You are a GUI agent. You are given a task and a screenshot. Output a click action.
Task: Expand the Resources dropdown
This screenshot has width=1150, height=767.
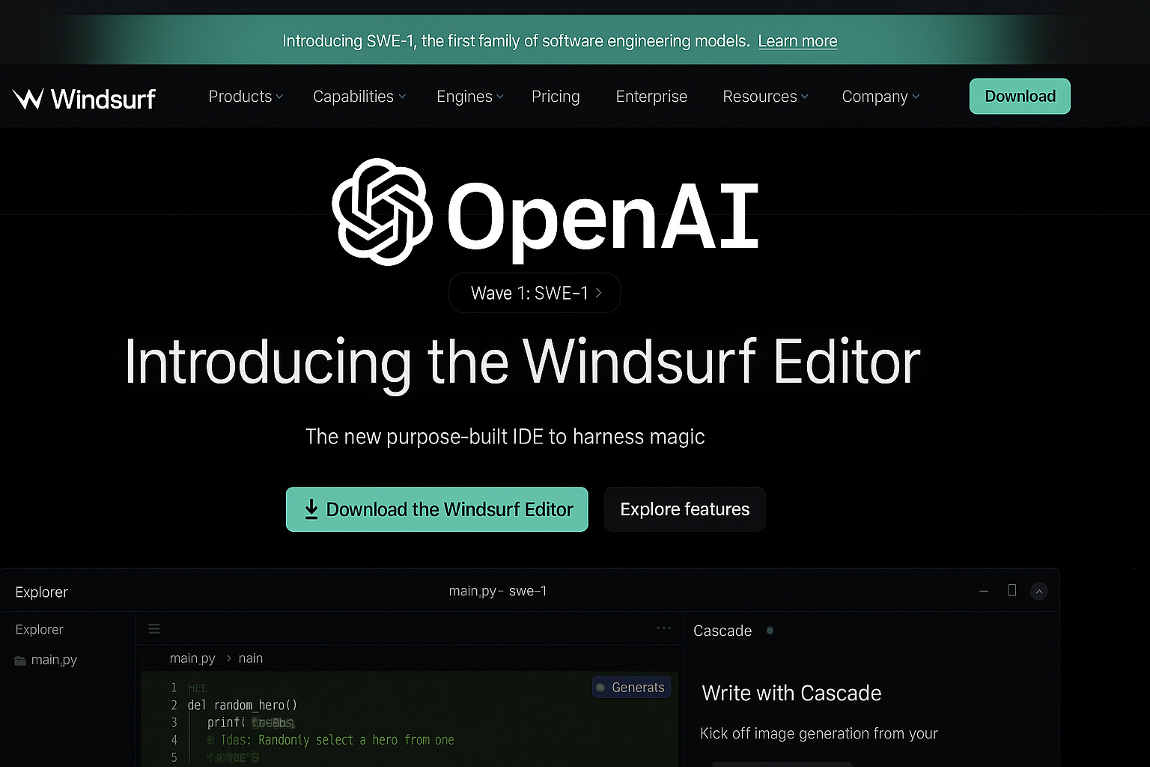tap(765, 97)
